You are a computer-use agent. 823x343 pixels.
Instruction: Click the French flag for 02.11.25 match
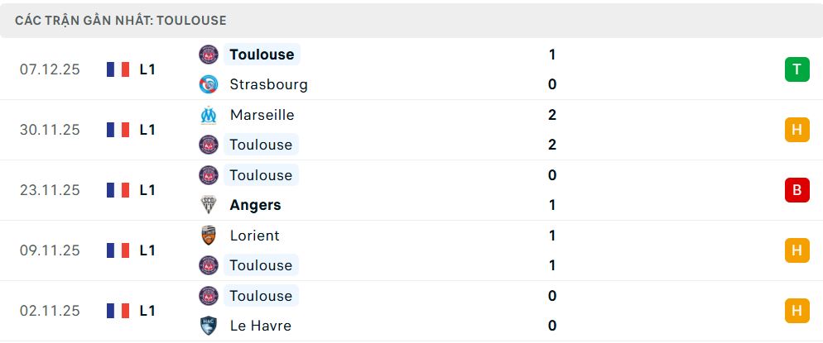pos(118,311)
